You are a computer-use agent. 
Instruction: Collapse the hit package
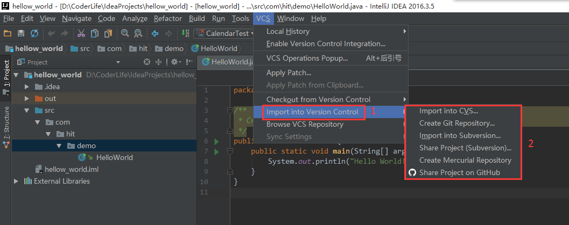48,134
